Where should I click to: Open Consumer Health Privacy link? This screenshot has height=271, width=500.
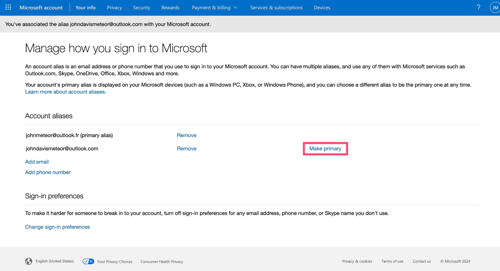pyautogui.click(x=162, y=261)
